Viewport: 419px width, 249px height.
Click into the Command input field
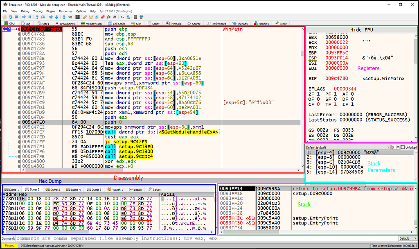coord(207,238)
